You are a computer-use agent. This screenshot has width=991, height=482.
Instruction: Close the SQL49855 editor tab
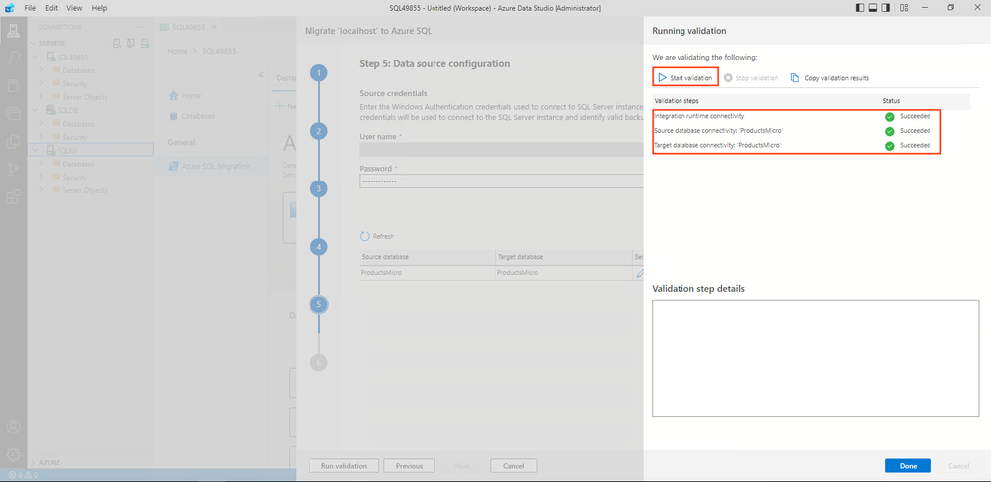tap(214, 27)
